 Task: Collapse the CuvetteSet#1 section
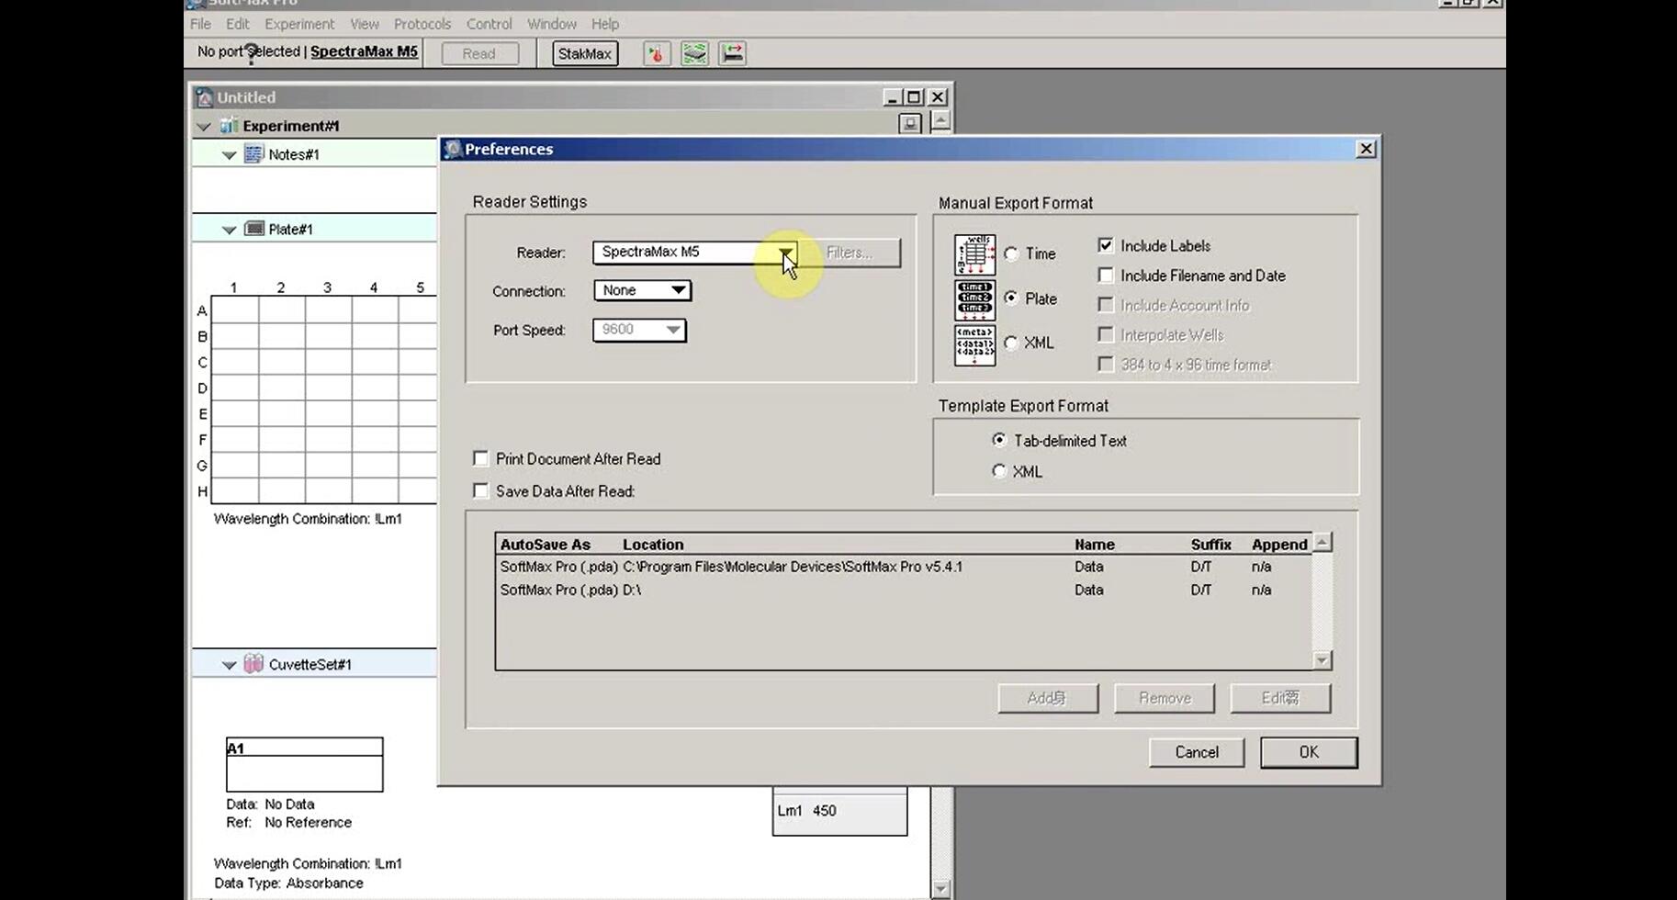[x=229, y=665]
